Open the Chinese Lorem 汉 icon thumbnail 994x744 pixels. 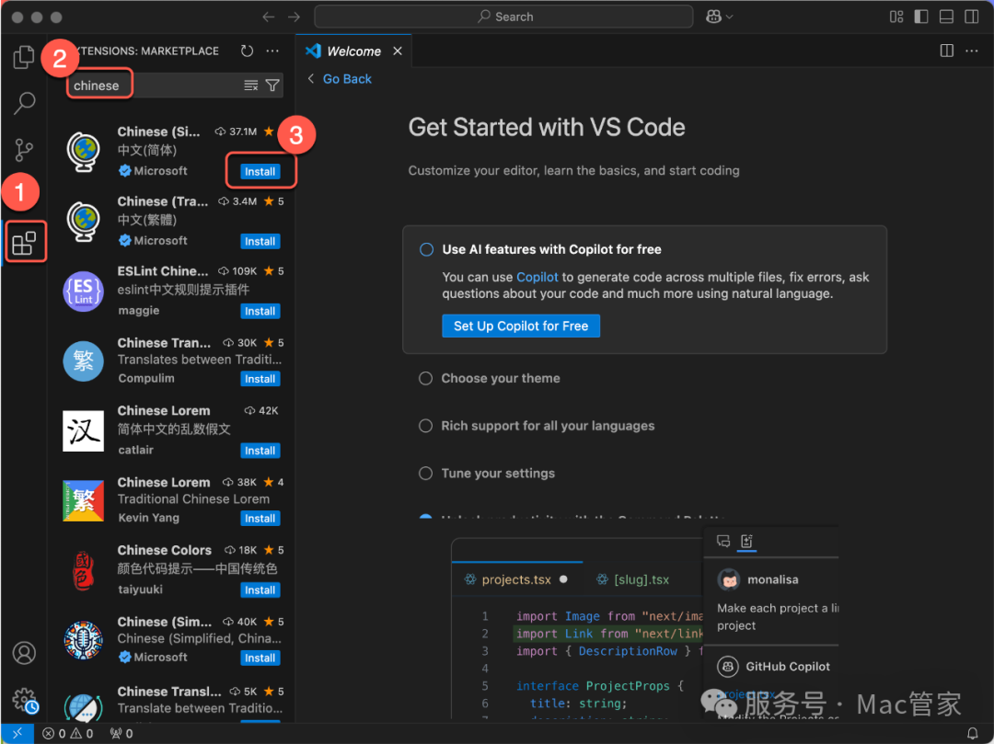click(x=83, y=430)
